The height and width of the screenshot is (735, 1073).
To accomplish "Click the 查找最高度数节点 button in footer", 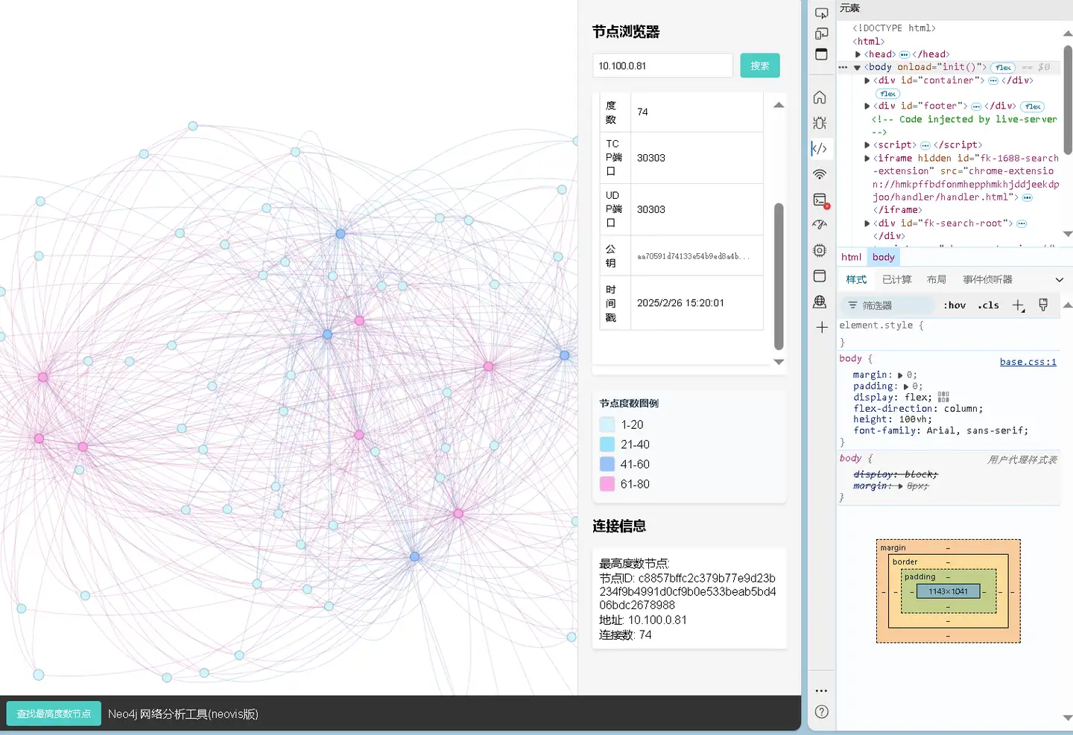I will pos(54,713).
